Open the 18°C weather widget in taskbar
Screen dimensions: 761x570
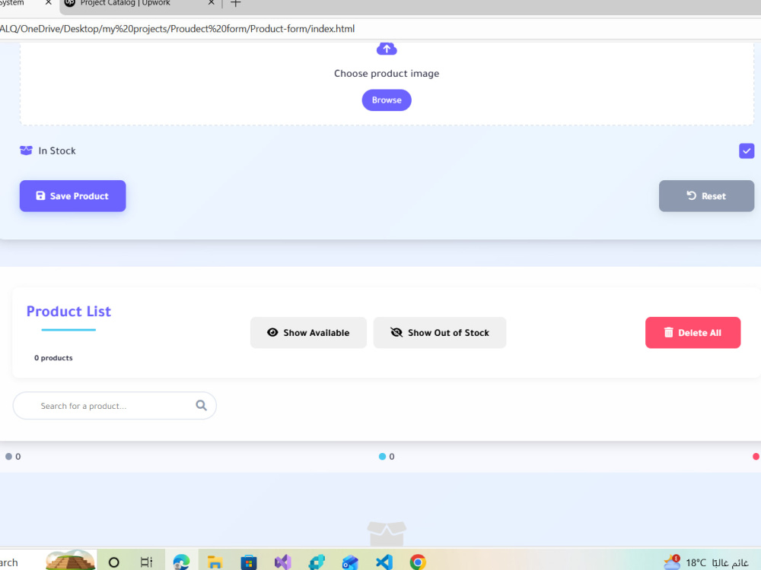point(706,562)
